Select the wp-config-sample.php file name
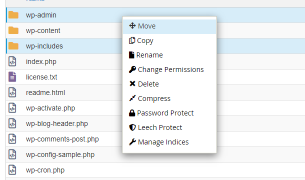The width and height of the screenshot is (305, 180). (60, 154)
